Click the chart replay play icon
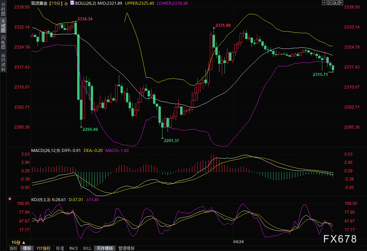Image resolution: width=367 pixels, height=251 pixels. (x=335, y=3)
